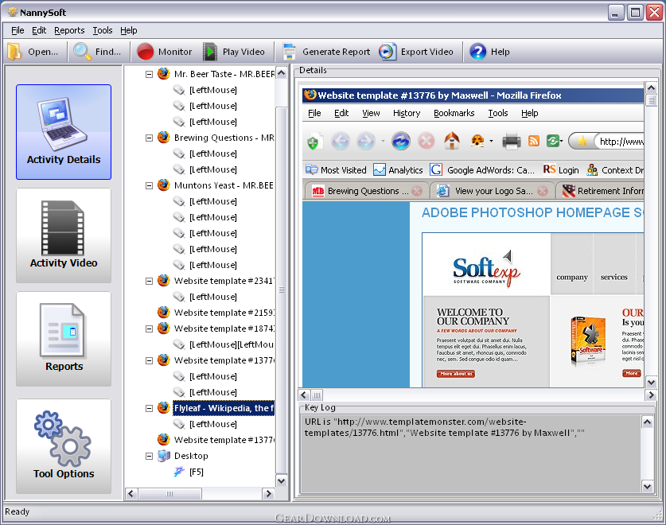The image size is (666, 525).
Task: Click the bookmark star icon by URL field
Action: coord(582,141)
